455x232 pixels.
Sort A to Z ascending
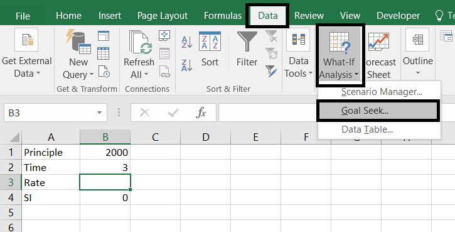click(187, 42)
